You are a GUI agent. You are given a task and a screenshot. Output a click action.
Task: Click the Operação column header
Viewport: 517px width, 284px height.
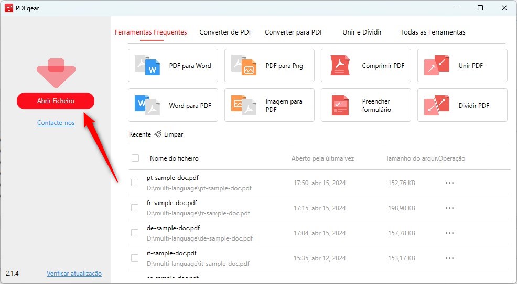point(451,158)
